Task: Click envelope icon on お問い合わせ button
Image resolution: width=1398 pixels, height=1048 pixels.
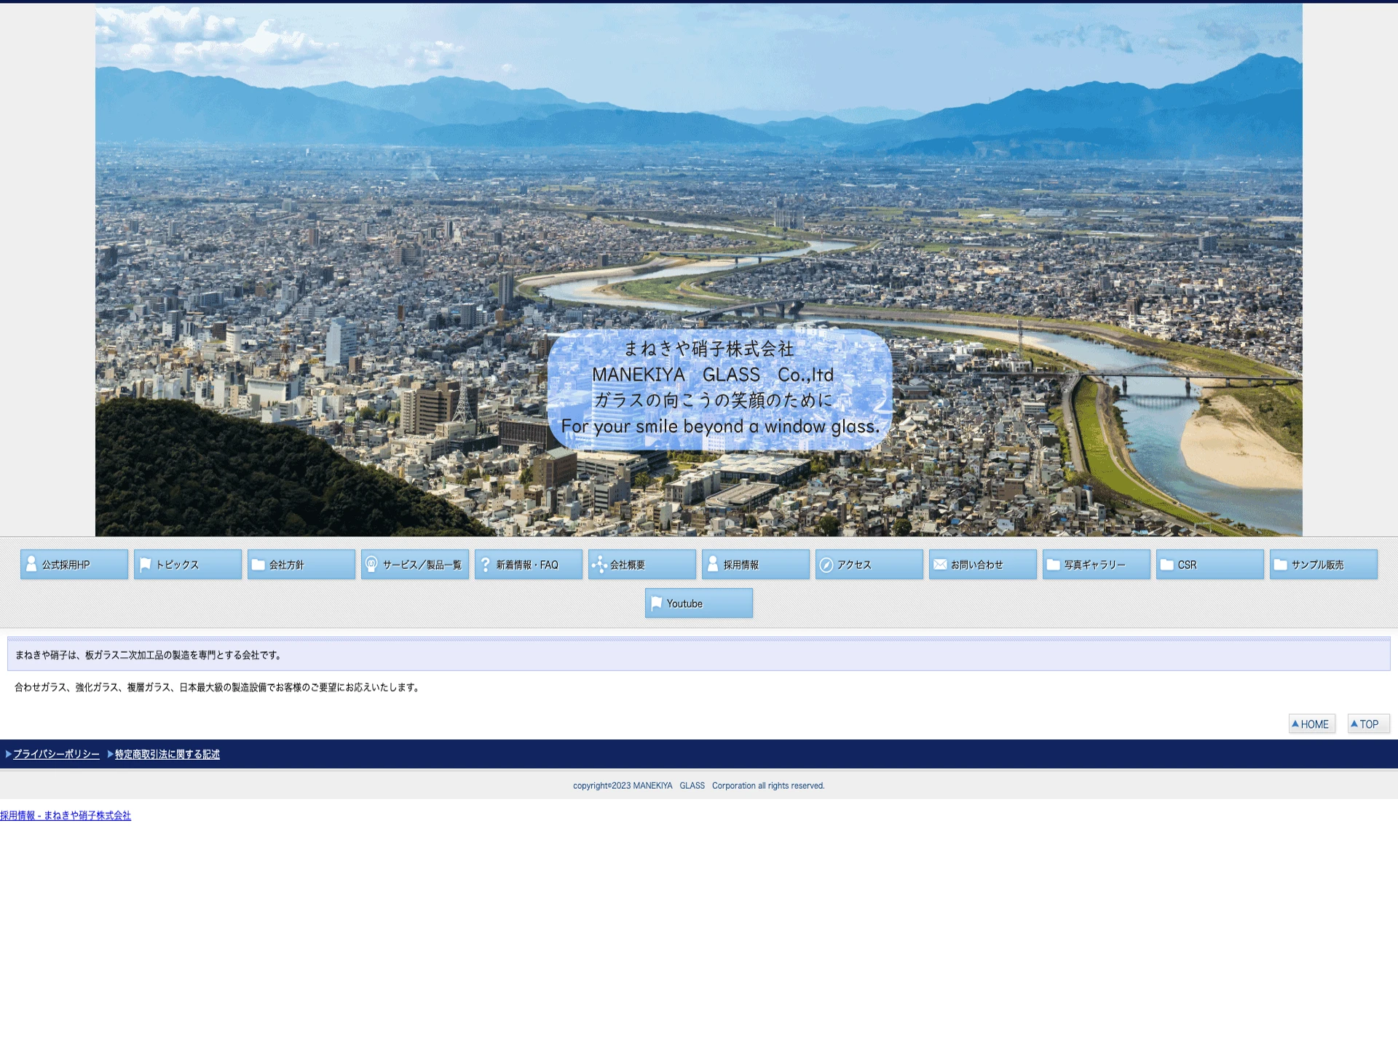Action: click(940, 564)
